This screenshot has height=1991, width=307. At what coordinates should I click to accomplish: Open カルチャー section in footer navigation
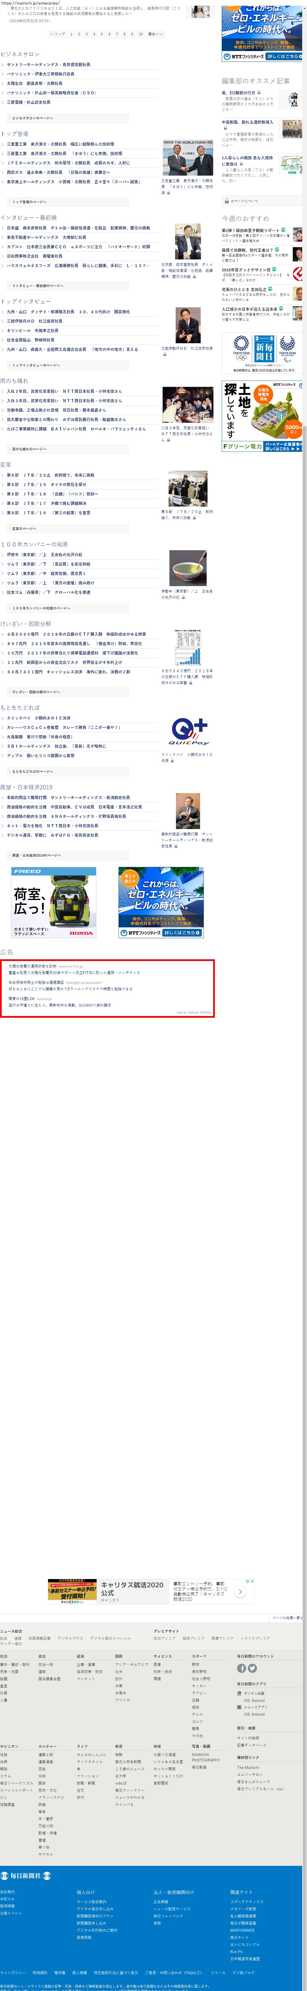tap(48, 1747)
